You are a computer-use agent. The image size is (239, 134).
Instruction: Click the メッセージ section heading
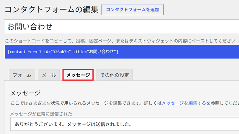(26, 93)
